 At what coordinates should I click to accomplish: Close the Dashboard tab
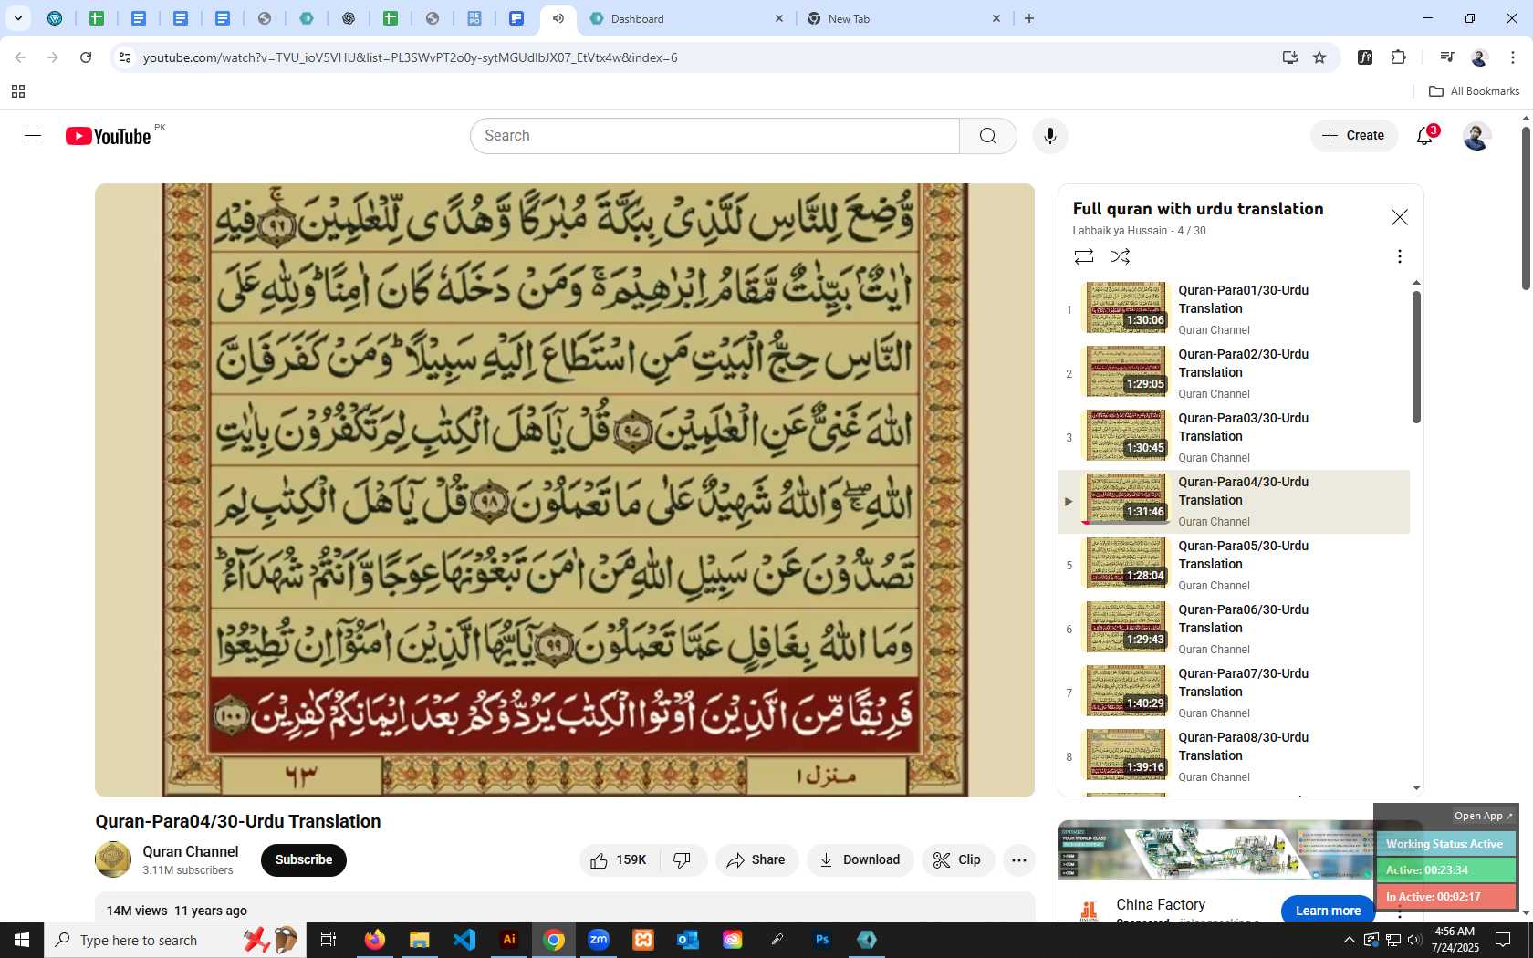[x=779, y=18]
